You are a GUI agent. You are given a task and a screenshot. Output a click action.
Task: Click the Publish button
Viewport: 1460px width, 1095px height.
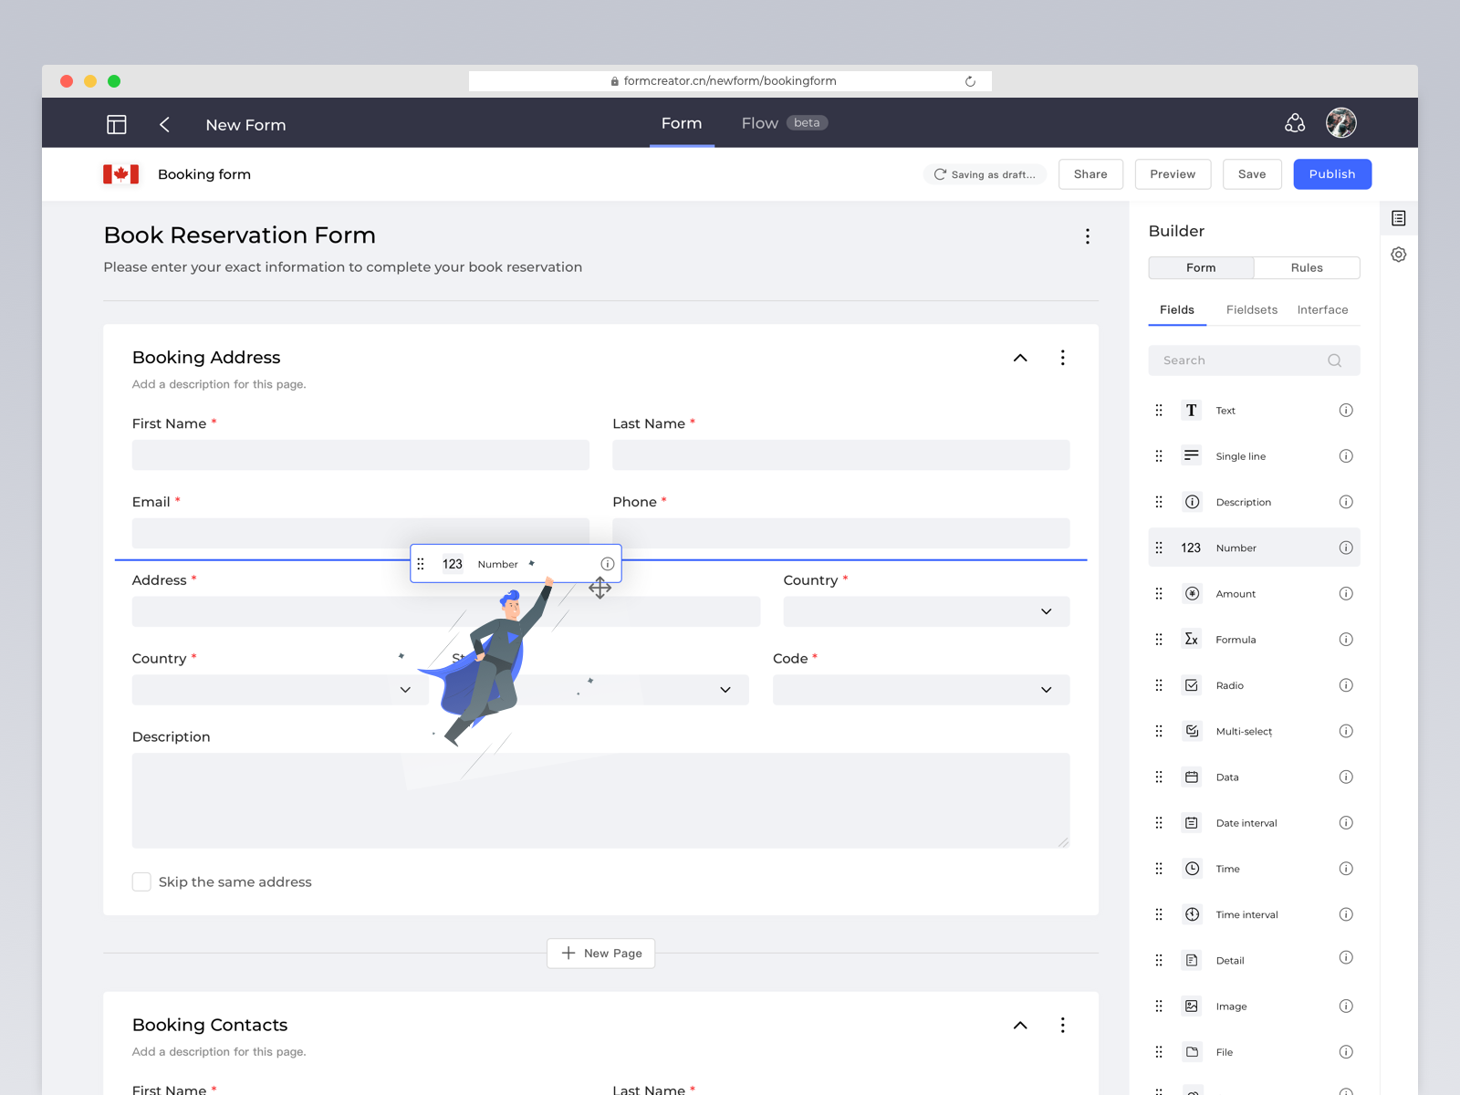[x=1331, y=174]
